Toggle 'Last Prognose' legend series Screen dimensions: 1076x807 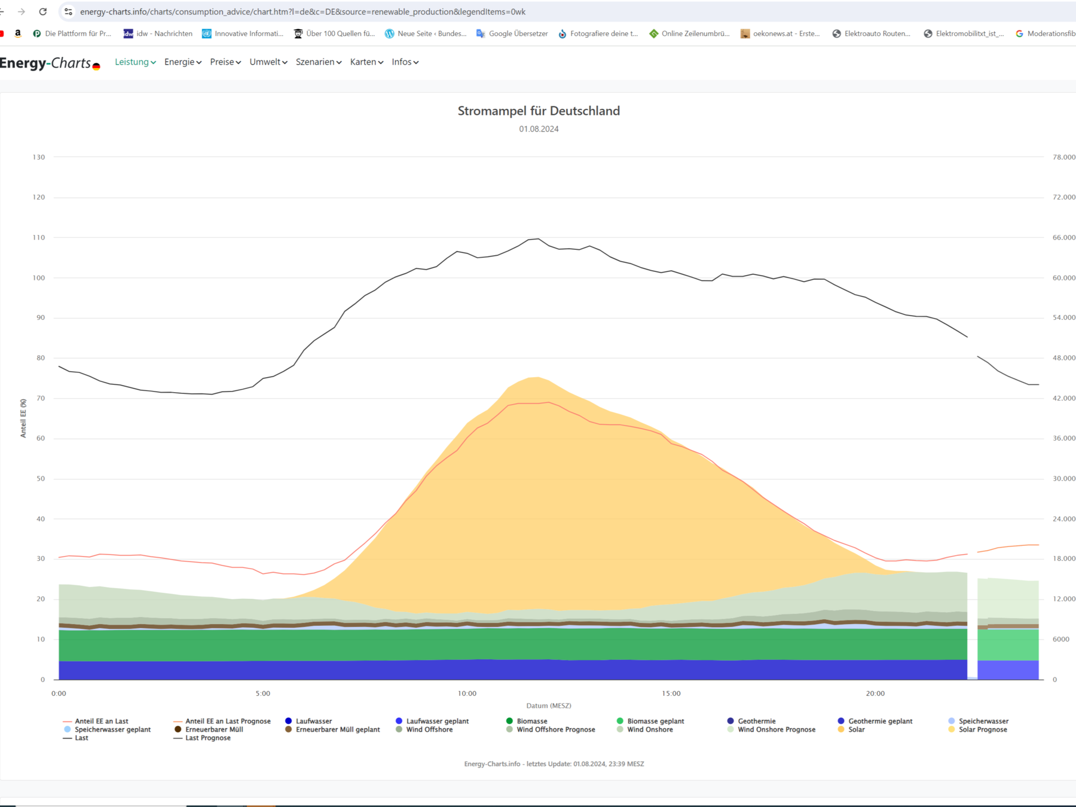point(202,738)
